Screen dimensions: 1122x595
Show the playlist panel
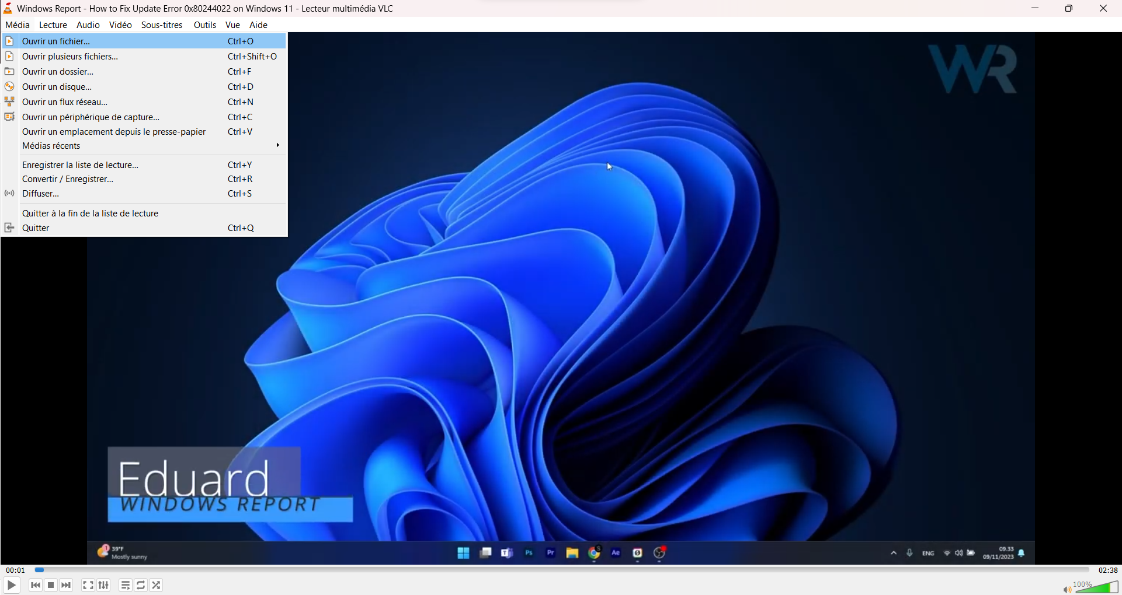pos(126,585)
